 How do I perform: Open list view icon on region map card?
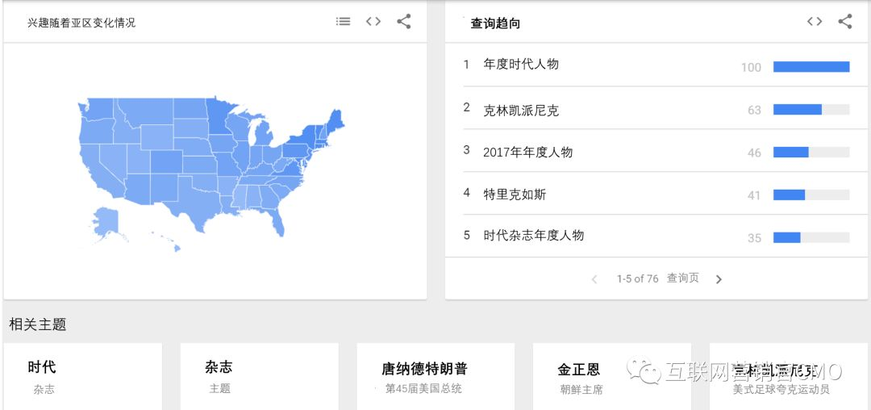click(344, 22)
